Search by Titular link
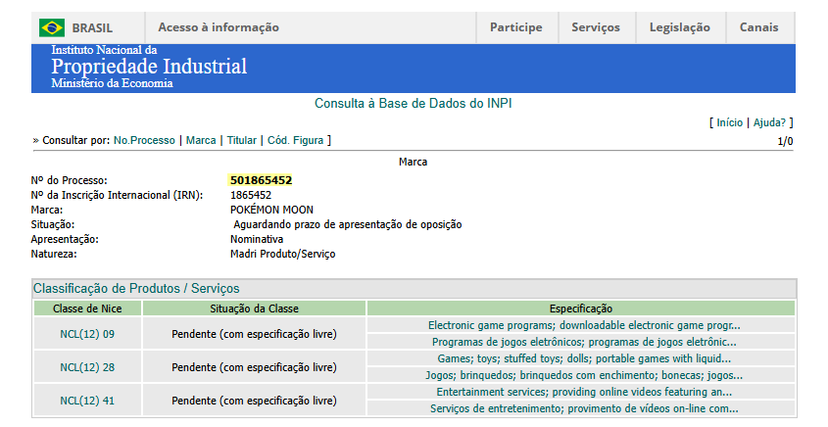Image resolution: width=828 pixels, height=427 pixels. [x=242, y=140]
